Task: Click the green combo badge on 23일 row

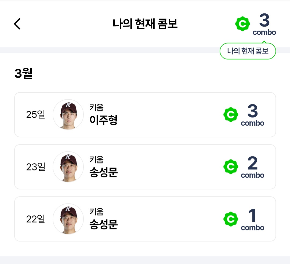Action: pyautogui.click(x=231, y=167)
